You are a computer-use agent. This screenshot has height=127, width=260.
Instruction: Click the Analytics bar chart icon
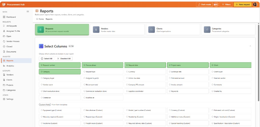(x=4, y=66)
